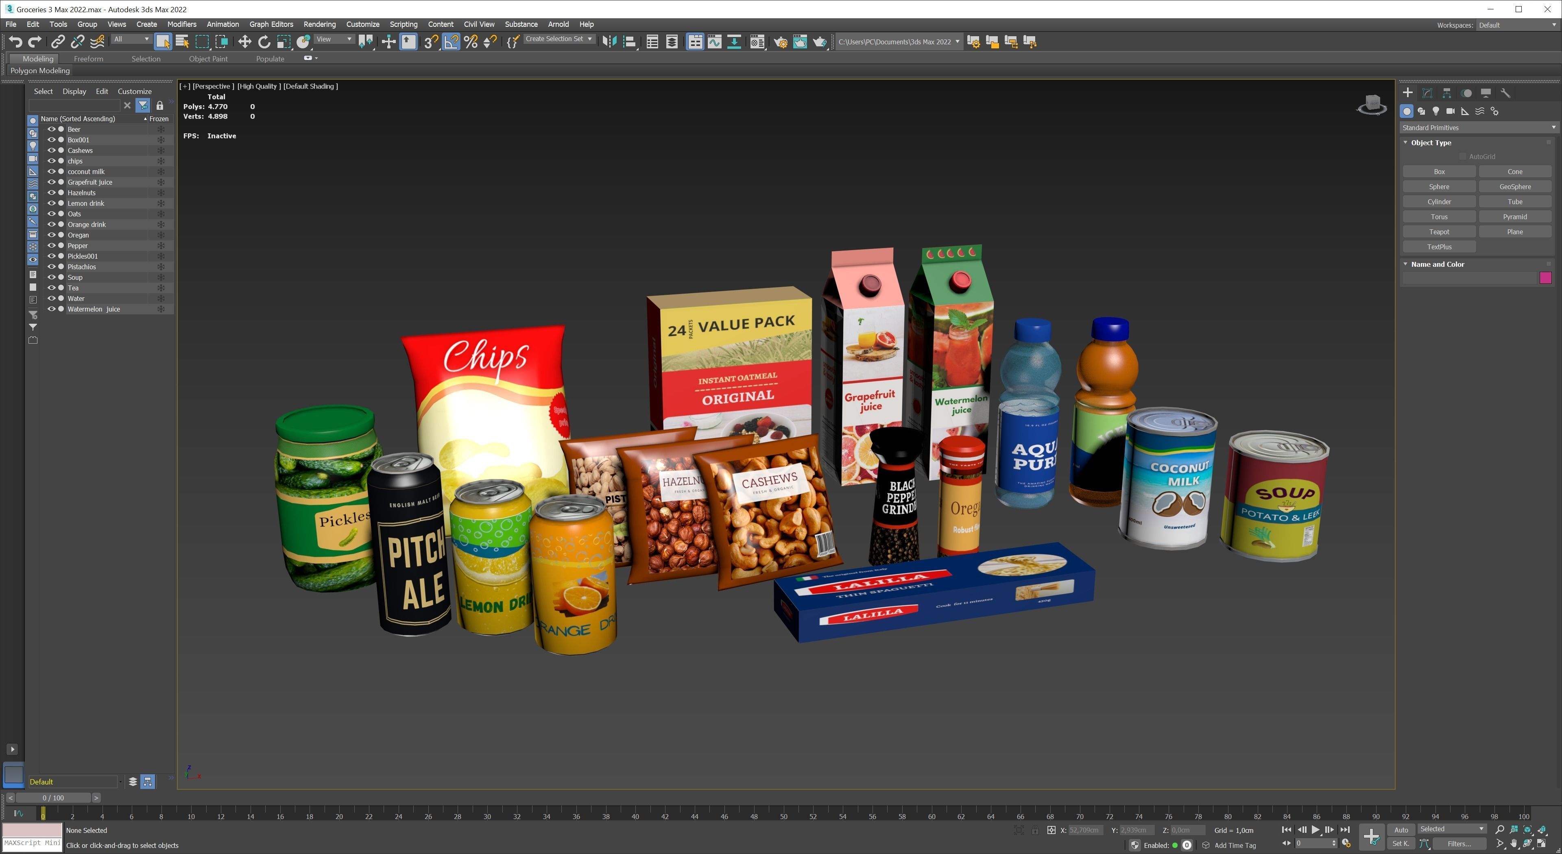Click the Auto key button
This screenshot has width=1562, height=854.
pos(1401,830)
